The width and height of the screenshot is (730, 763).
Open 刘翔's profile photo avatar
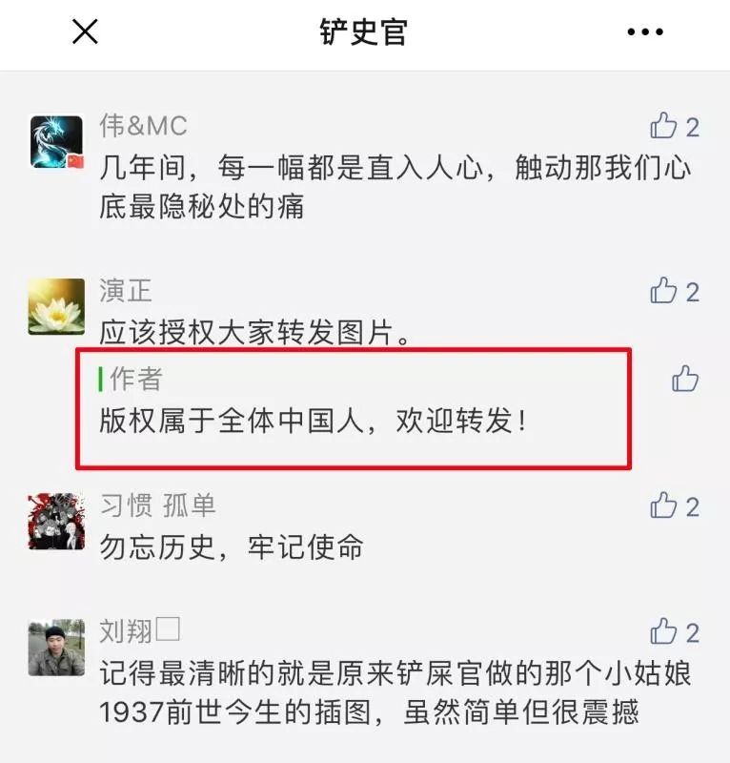[x=56, y=648]
